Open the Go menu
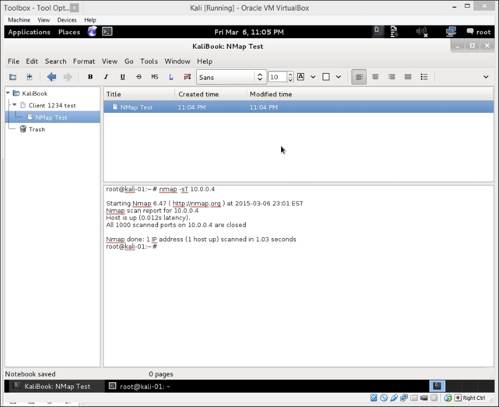The height and width of the screenshot is (407, 499). pyautogui.click(x=129, y=61)
